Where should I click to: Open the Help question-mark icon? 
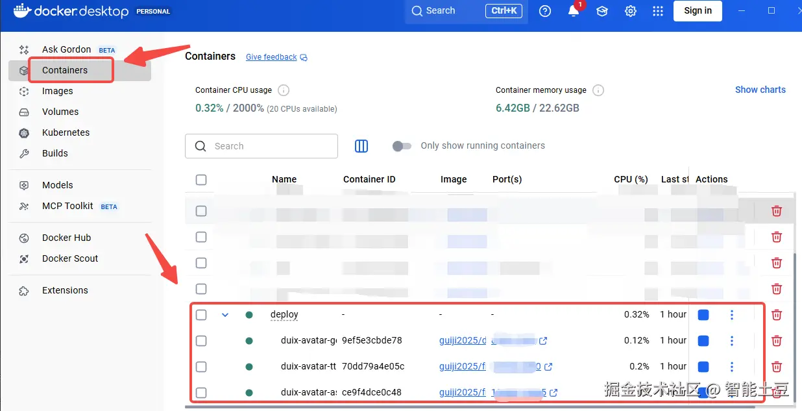coord(545,11)
